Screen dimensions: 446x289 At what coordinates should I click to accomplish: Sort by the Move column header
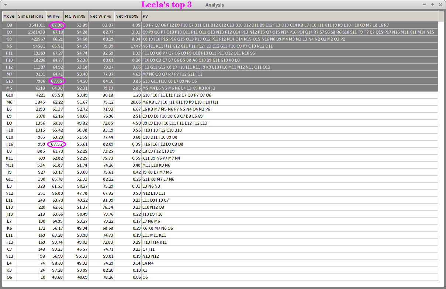tap(9, 16)
